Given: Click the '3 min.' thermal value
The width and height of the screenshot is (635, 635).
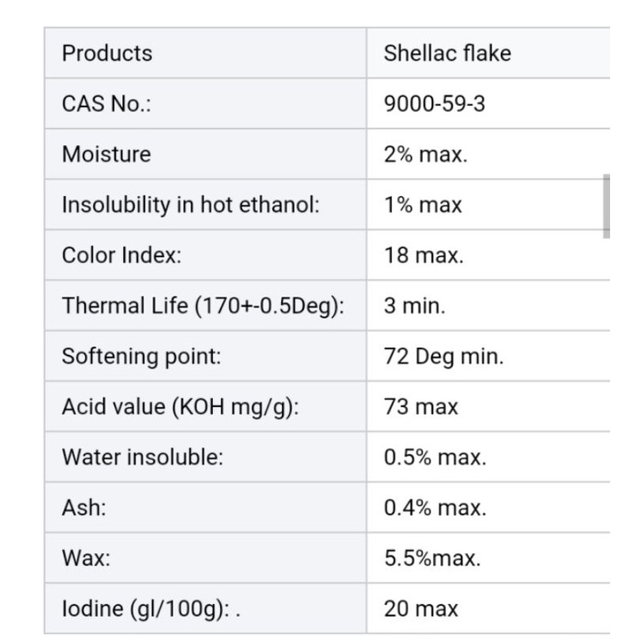Looking at the screenshot, I should 414,307.
